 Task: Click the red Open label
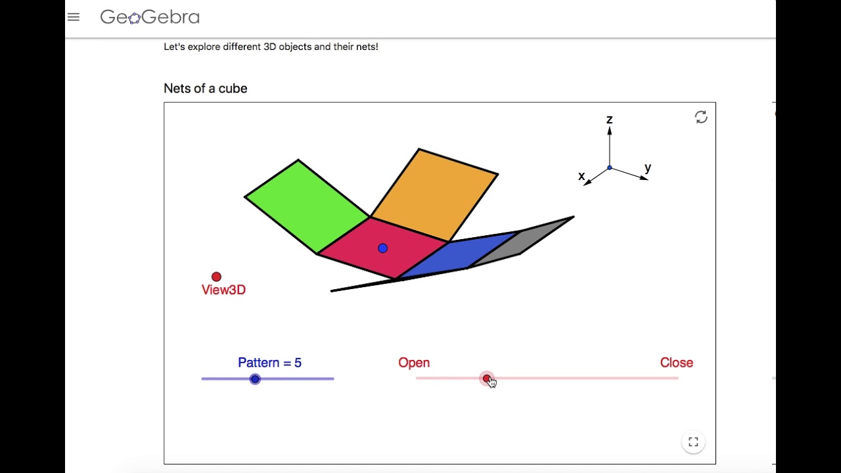click(x=414, y=363)
